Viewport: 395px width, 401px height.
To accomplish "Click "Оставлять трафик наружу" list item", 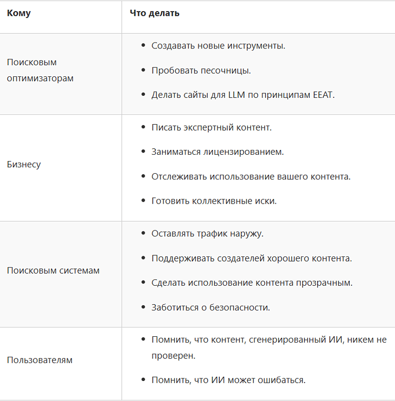I will click(207, 234).
